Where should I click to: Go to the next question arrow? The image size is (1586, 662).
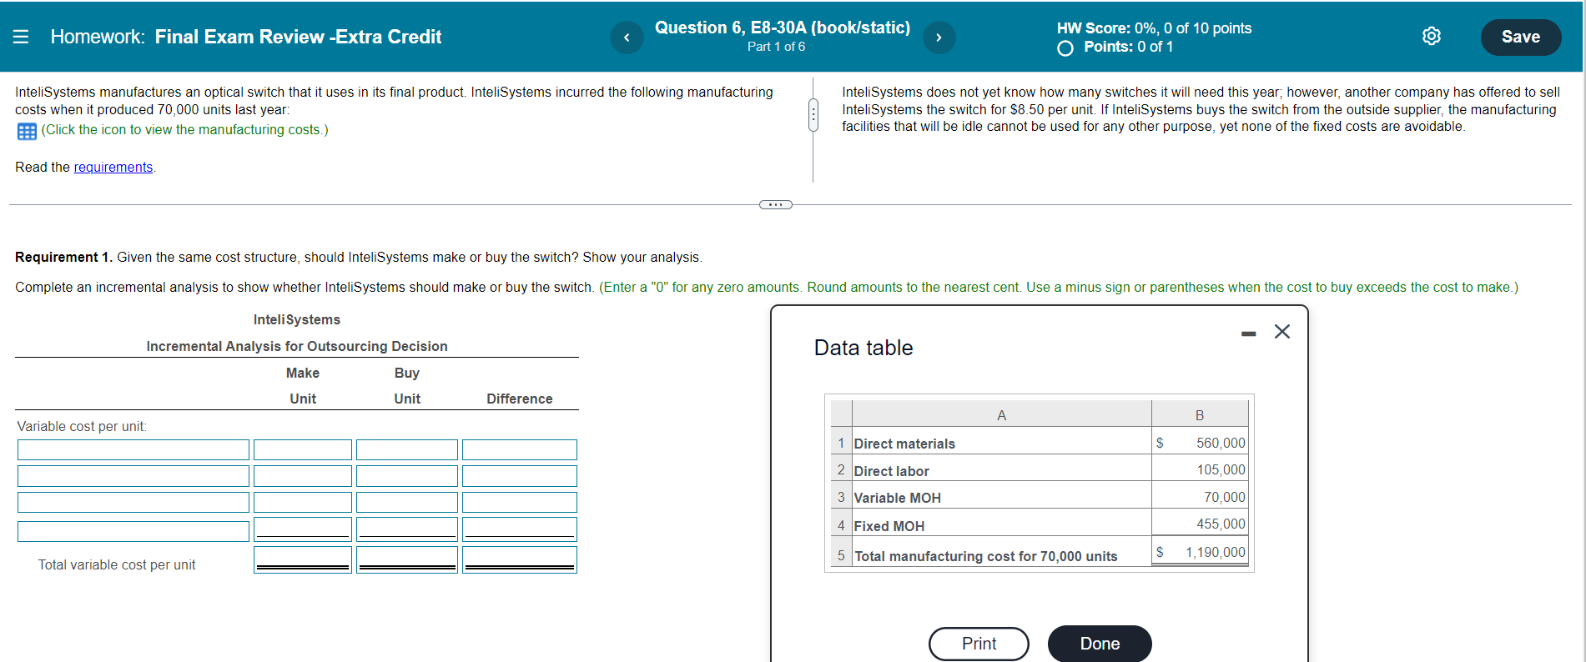click(939, 38)
